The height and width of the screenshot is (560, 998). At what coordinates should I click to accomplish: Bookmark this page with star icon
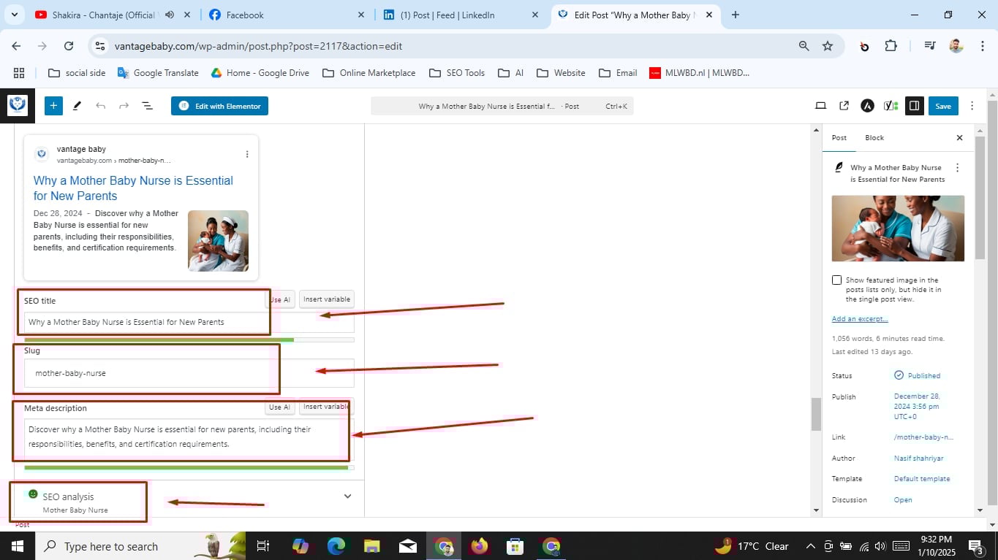pos(828,46)
